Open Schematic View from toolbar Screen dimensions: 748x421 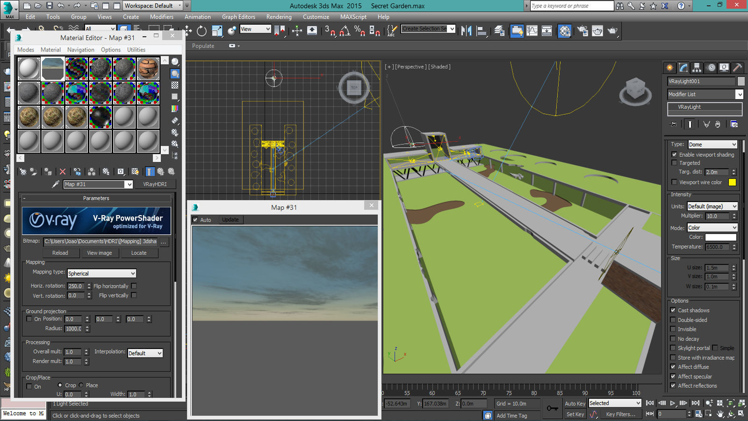tap(547, 31)
